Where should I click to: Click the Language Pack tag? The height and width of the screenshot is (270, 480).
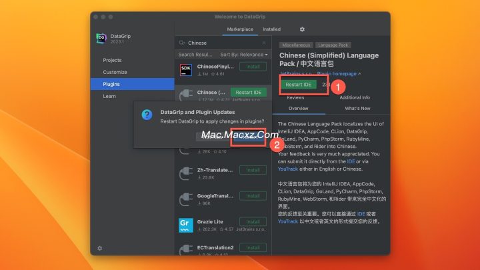coord(333,45)
